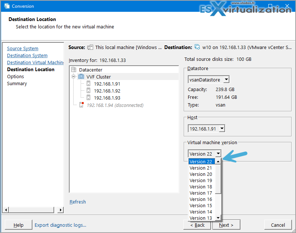Click the VVF Cluster icon
The width and height of the screenshot is (296, 233).
click(x=81, y=77)
